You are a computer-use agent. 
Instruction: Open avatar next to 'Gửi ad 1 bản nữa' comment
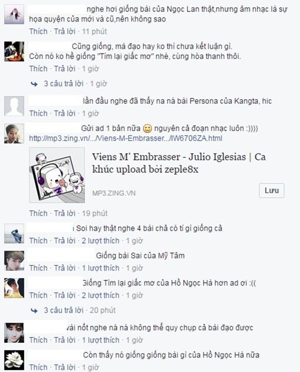tap(14, 133)
